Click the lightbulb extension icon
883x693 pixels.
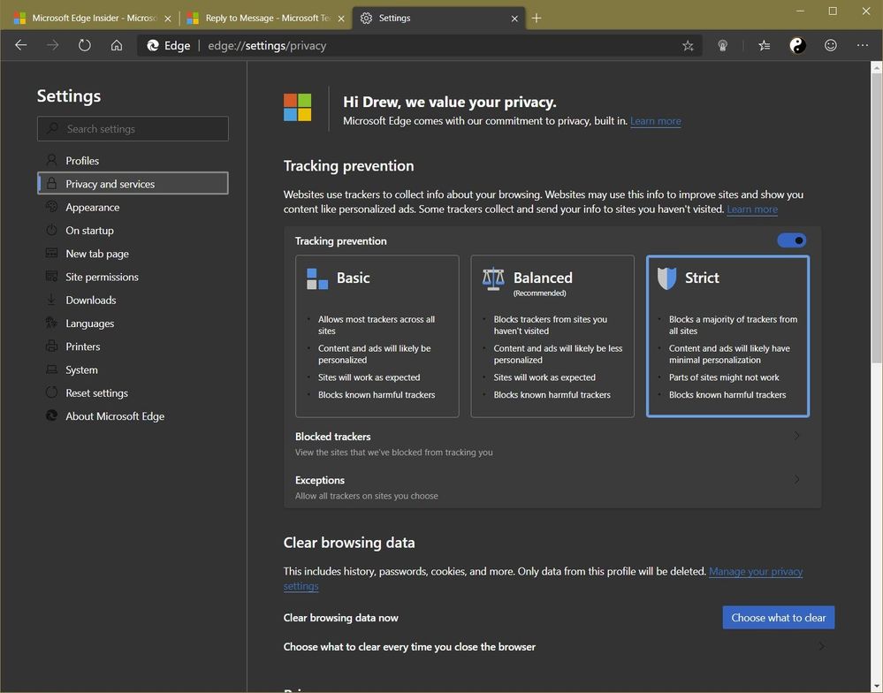(722, 46)
